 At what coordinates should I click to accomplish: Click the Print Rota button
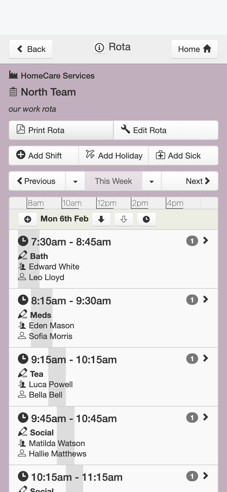pos(61,130)
